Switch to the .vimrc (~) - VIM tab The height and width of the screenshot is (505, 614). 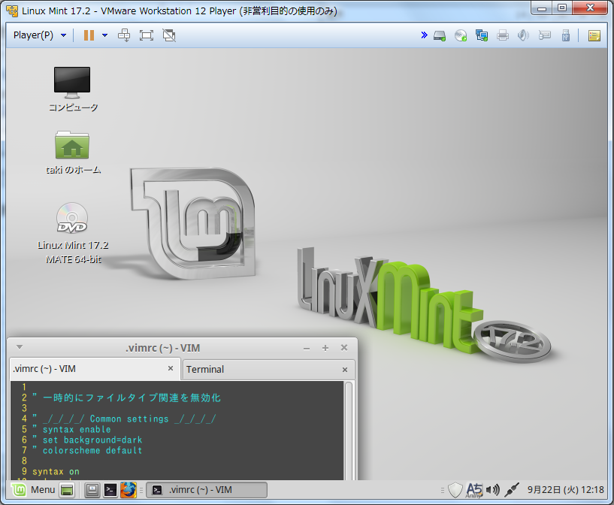pyautogui.click(x=95, y=369)
